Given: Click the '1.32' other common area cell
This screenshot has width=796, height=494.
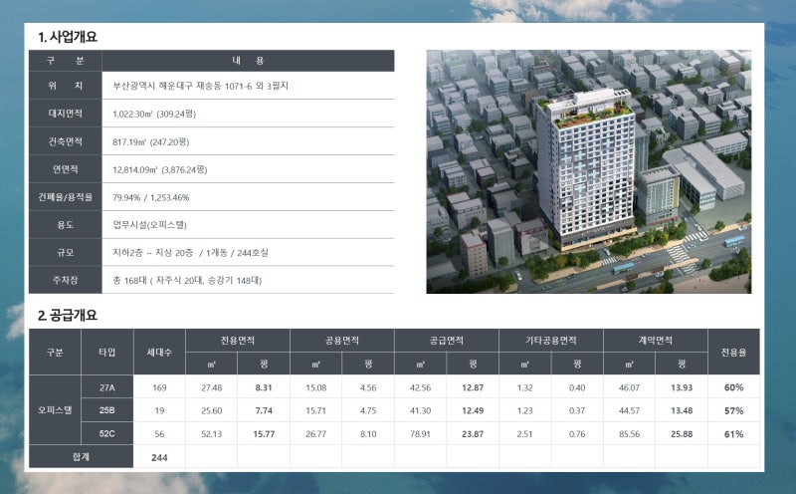Looking at the screenshot, I should (525, 387).
